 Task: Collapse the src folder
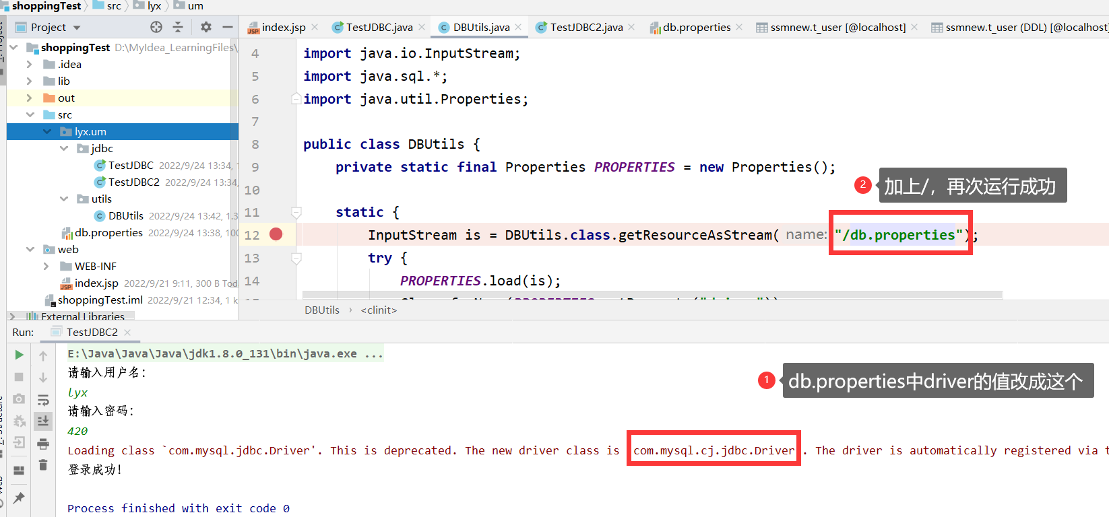(30, 114)
